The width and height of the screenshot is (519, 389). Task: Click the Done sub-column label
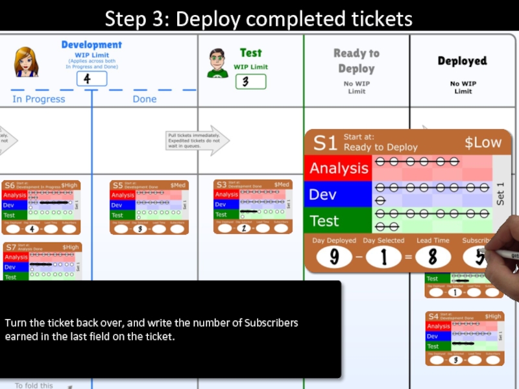145,99
